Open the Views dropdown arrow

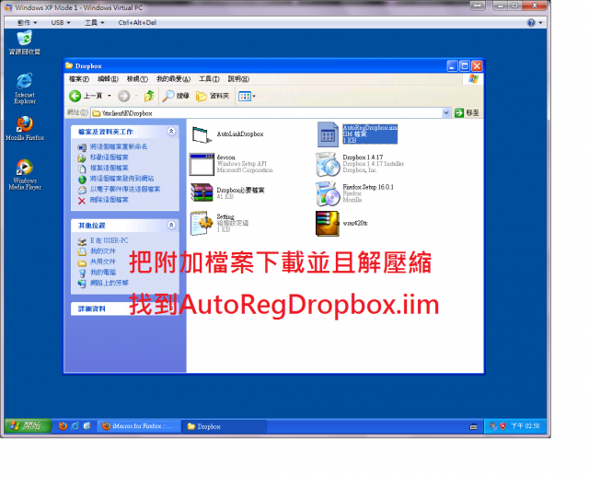pyautogui.click(x=254, y=96)
